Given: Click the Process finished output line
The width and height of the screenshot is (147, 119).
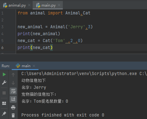Looking at the screenshot, I should click(x=63, y=115).
